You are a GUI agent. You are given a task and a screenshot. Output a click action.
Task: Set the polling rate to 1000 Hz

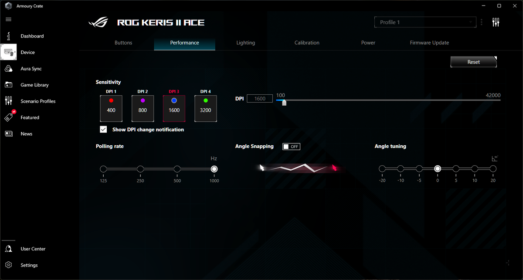point(214,169)
